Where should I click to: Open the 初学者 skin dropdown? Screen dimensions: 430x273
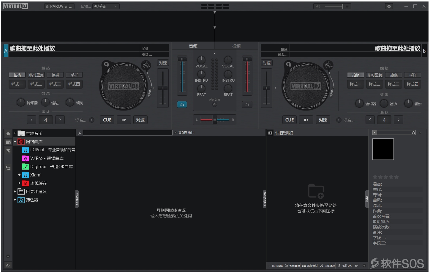106,6
